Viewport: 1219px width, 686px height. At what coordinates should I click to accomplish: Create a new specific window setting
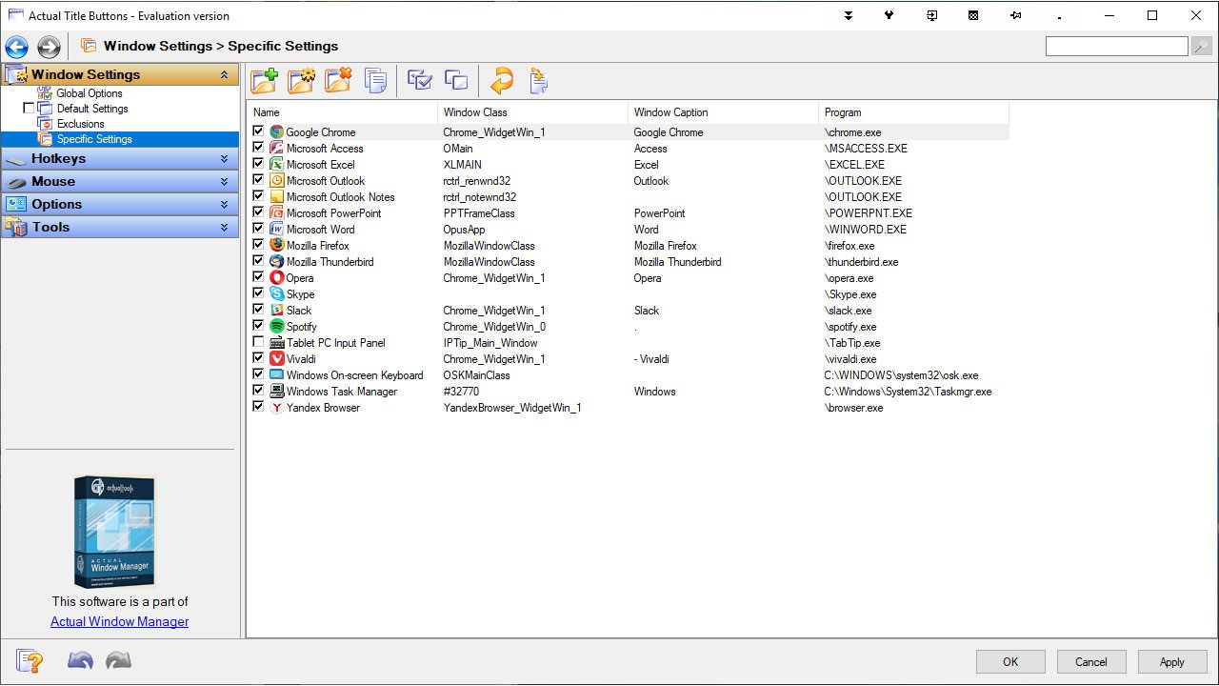pos(265,80)
